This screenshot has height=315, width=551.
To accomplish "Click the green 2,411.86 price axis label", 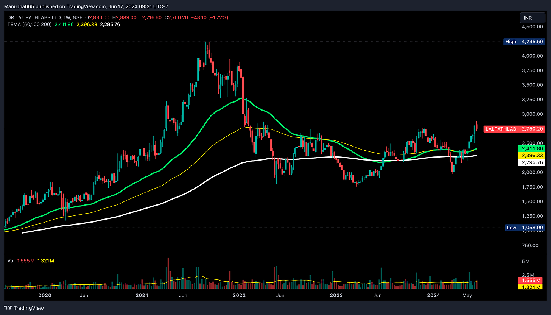I will [x=532, y=149].
